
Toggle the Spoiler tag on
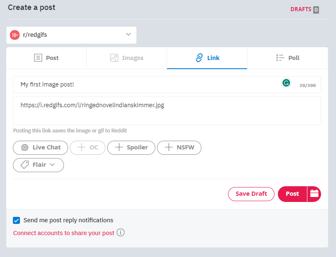coord(131,147)
